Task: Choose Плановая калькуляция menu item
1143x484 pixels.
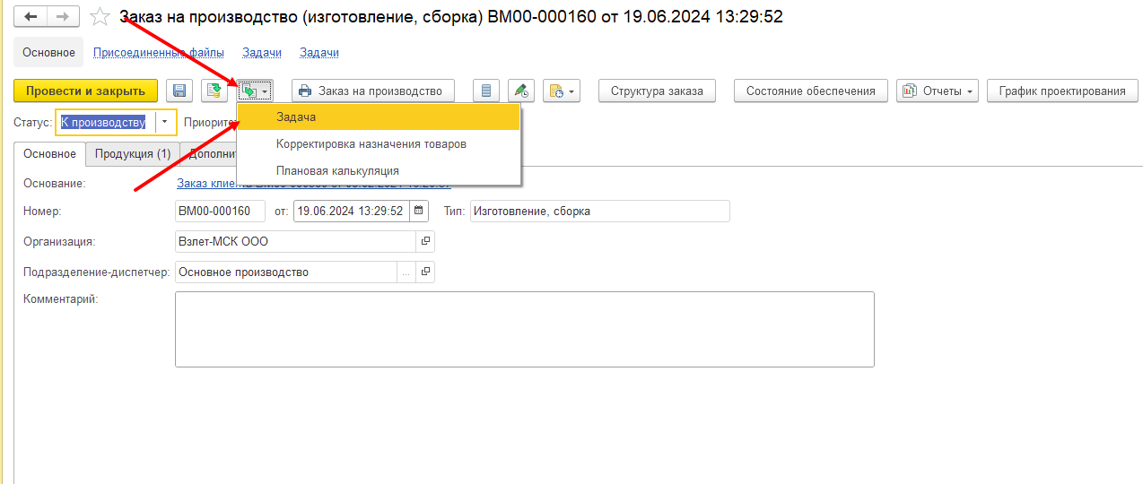Action: pyautogui.click(x=379, y=170)
